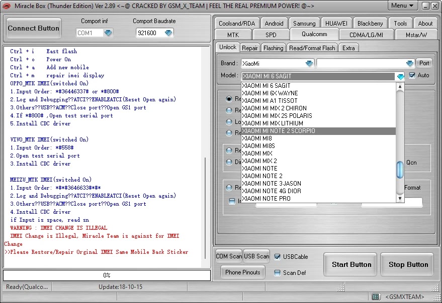Open the COM1 comport dropdown arrow

click(x=108, y=33)
